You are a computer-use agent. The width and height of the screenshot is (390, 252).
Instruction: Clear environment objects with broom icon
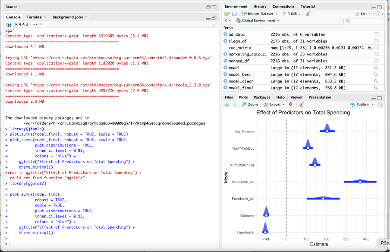pos(308,14)
